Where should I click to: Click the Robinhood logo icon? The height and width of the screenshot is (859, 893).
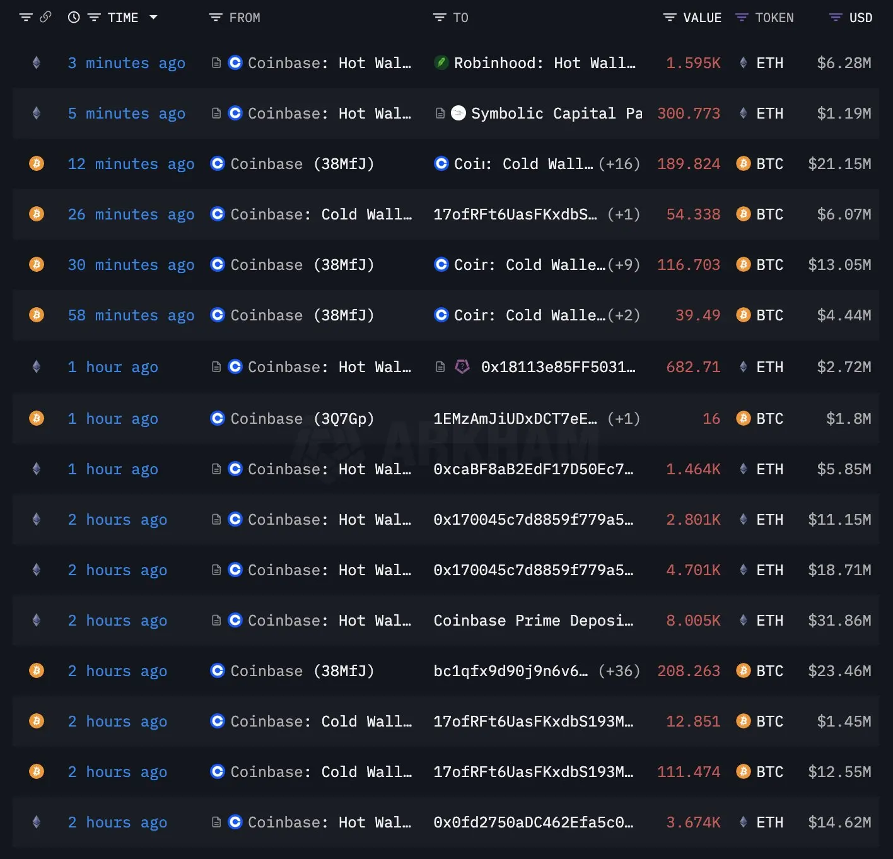[x=441, y=62]
